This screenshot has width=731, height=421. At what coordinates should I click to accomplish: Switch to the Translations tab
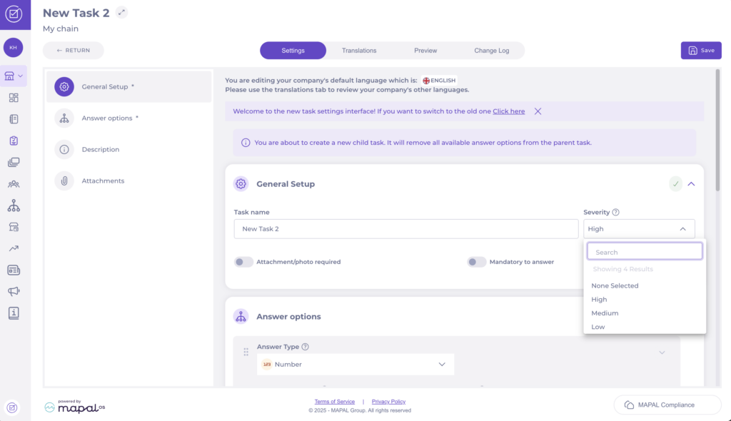[359, 51]
